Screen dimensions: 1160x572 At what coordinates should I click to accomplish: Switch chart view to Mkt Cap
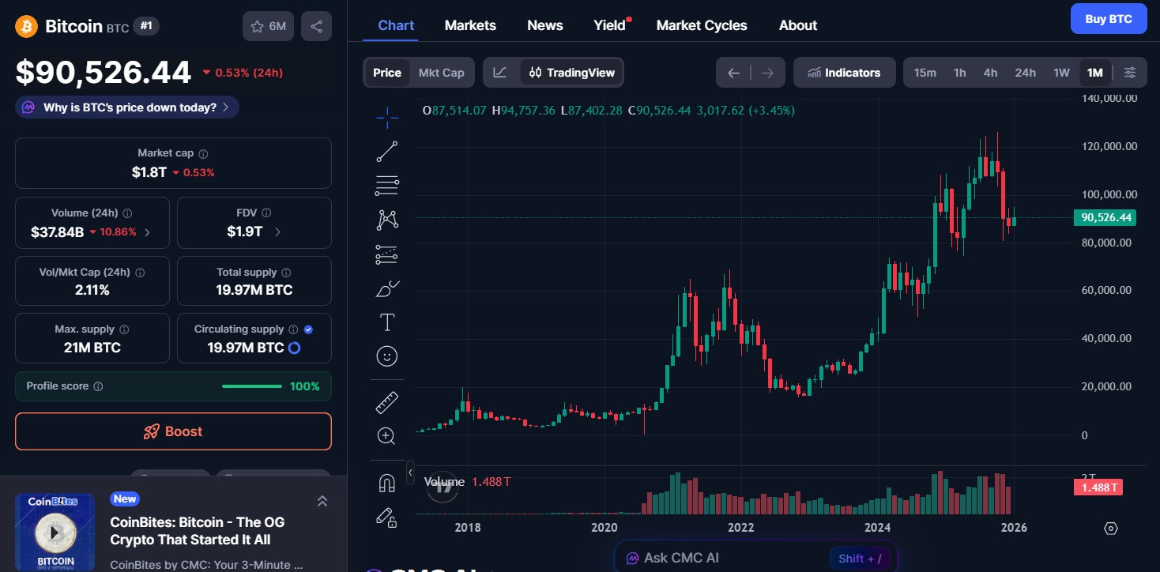pos(441,72)
